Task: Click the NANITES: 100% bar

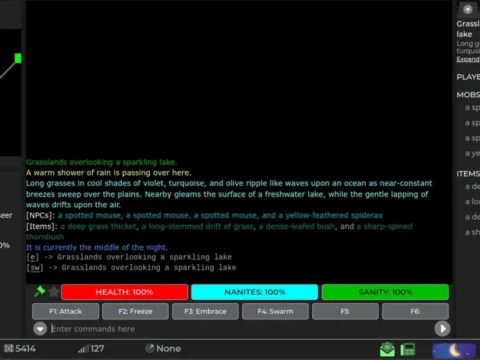Action: (x=255, y=292)
